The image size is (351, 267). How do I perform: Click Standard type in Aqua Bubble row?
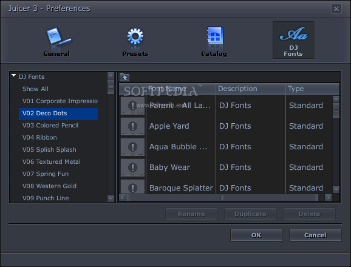point(306,147)
